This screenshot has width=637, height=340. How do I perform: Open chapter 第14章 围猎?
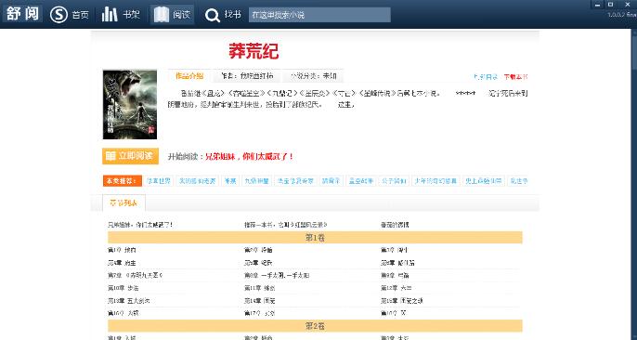tap(260, 301)
